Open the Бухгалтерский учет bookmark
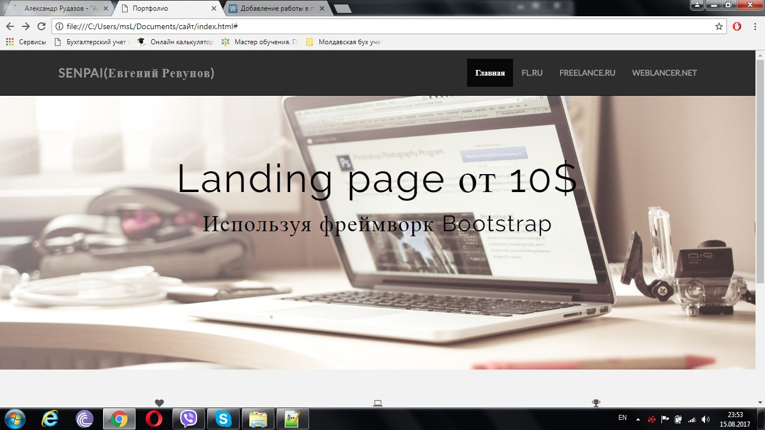This screenshot has height=430, width=765. [x=92, y=42]
